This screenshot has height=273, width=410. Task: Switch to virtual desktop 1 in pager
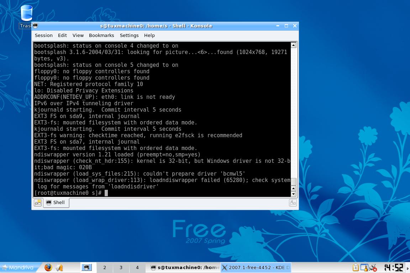[x=86, y=267]
